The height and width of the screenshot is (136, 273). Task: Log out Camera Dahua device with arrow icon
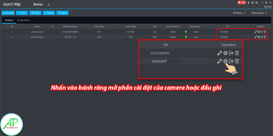tap(262, 32)
